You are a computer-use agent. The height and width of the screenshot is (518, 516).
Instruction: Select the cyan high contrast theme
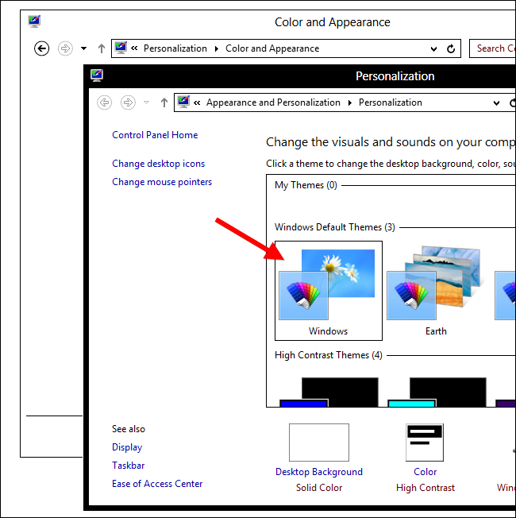click(x=437, y=392)
